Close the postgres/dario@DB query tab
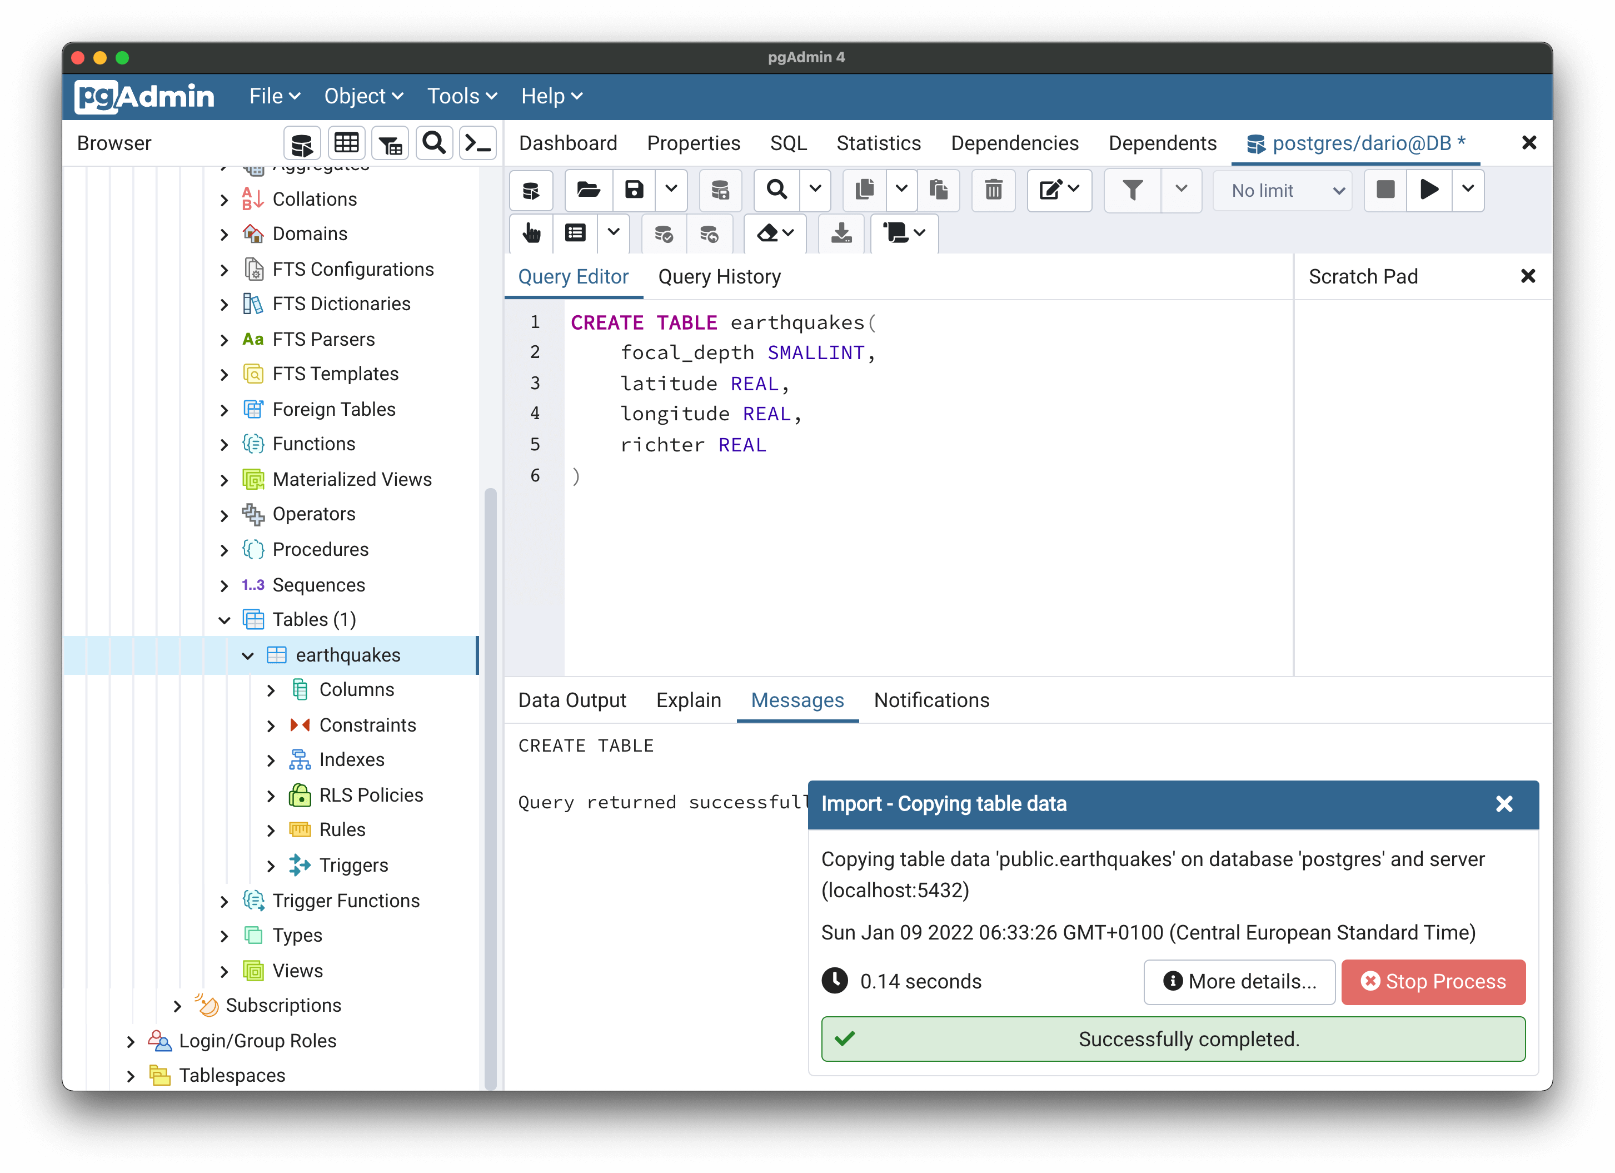Screen dimensions: 1615x1173 (1528, 143)
